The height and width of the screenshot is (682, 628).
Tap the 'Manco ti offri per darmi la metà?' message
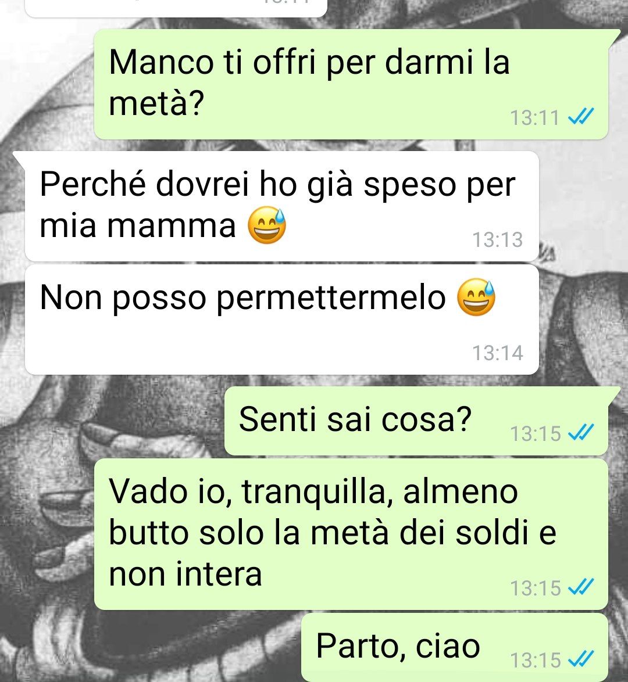(x=351, y=84)
